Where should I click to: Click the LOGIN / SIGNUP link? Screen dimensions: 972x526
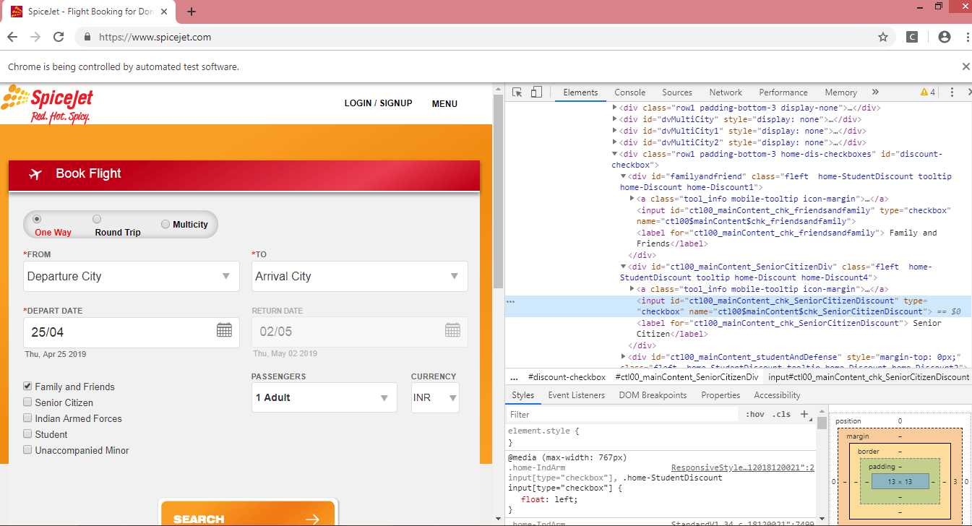378,103
